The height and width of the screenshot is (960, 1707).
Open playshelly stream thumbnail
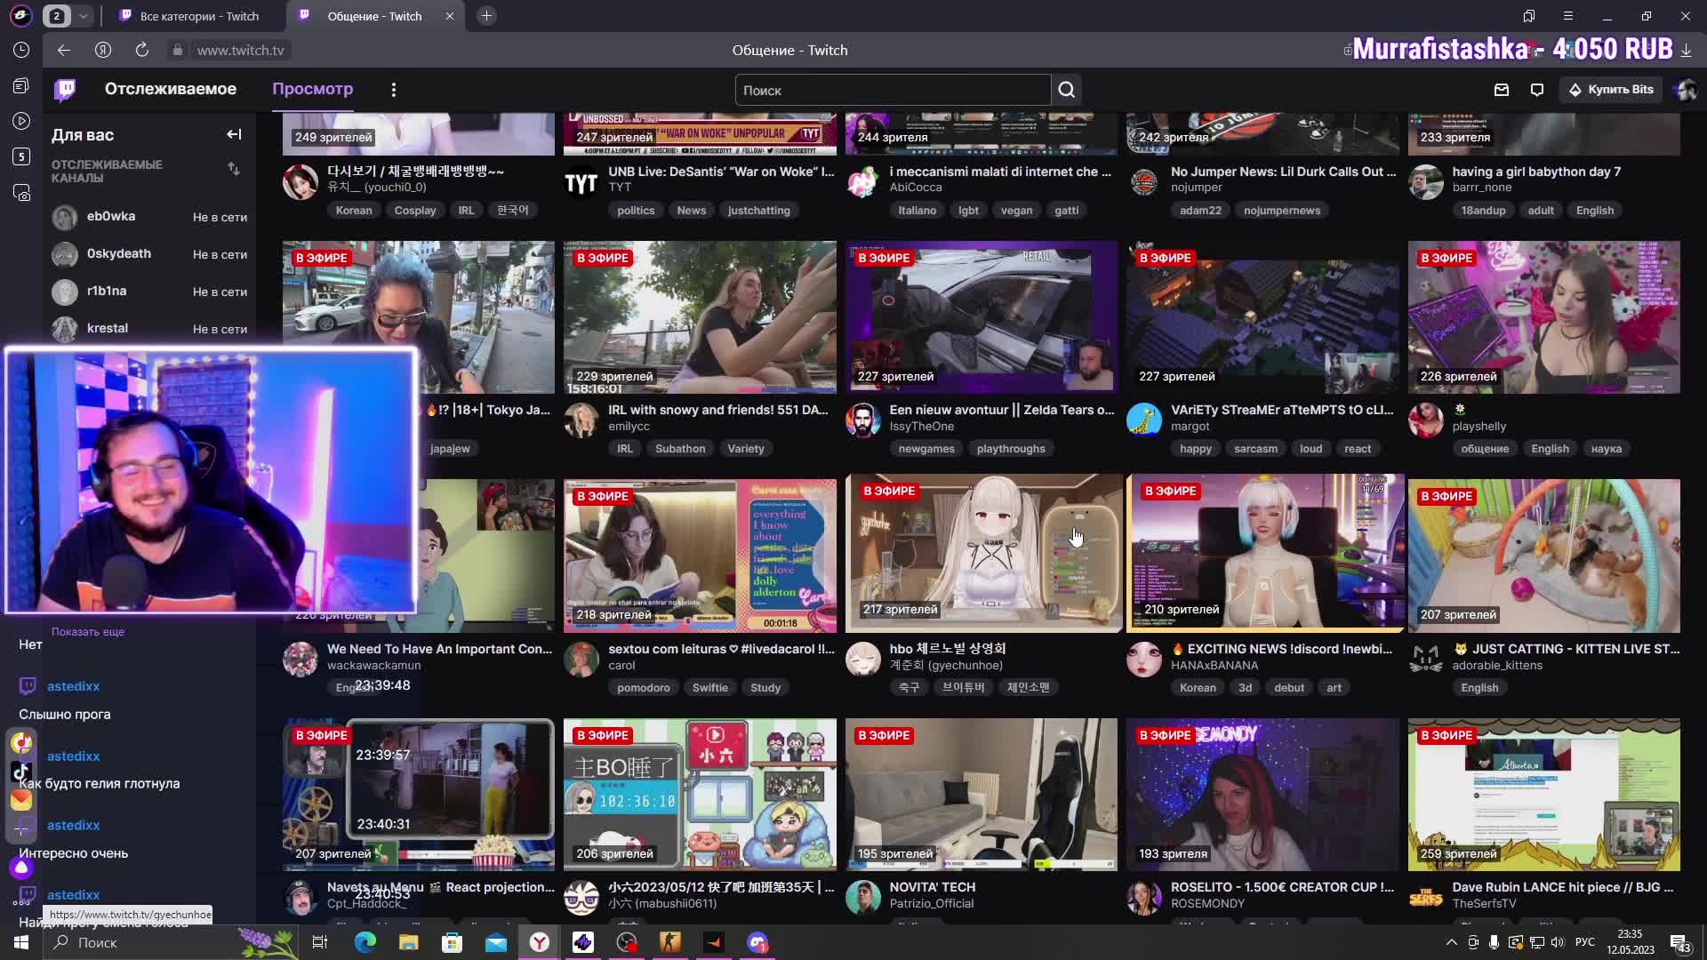click(1544, 317)
